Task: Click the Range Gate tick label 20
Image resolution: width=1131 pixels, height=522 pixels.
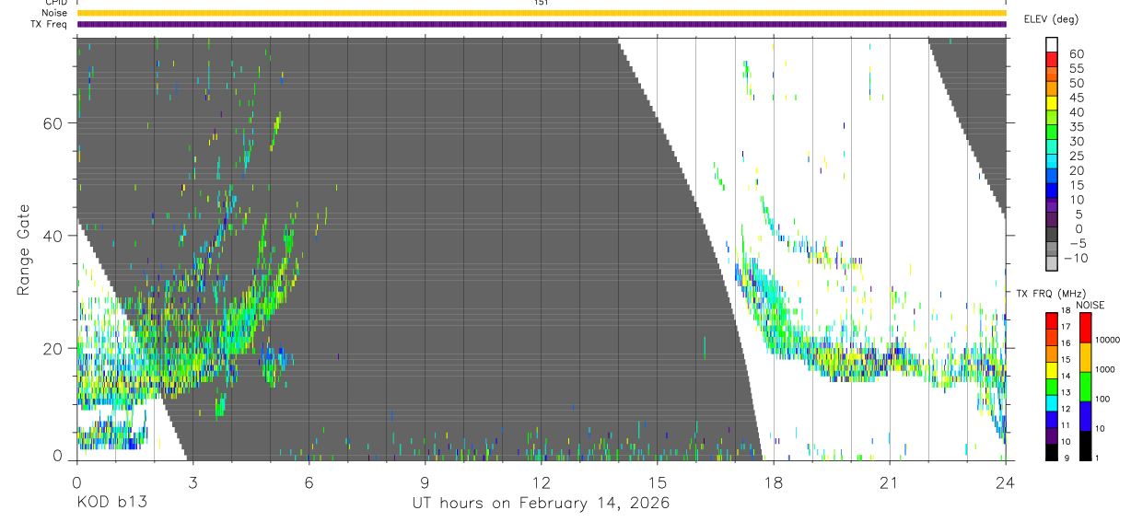Action: click(x=52, y=348)
